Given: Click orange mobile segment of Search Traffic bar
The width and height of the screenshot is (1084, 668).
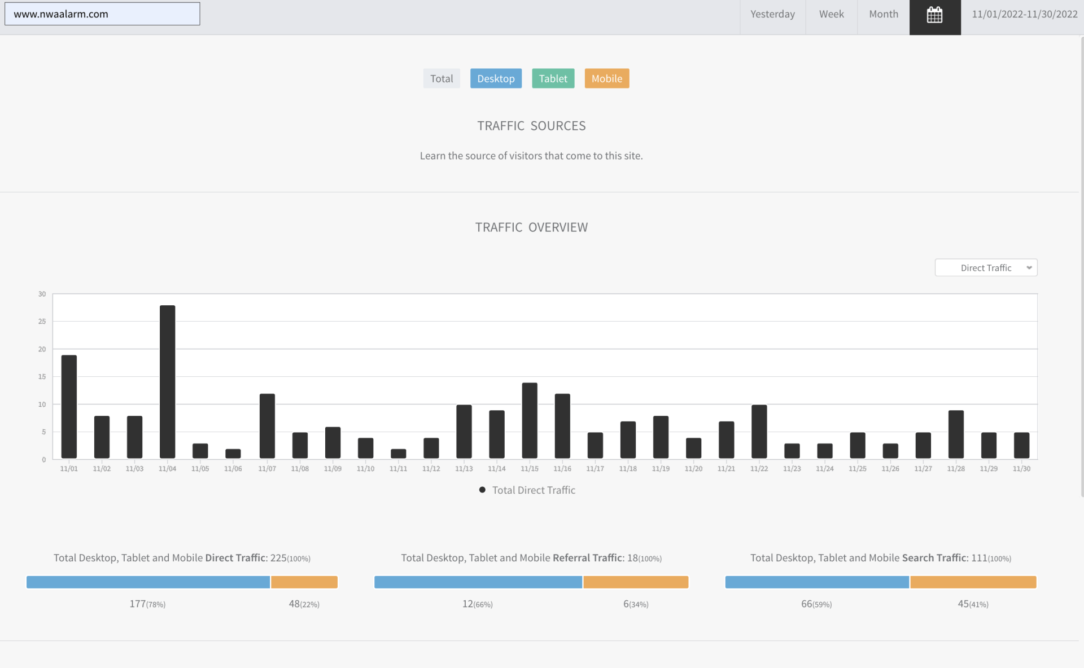Looking at the screenshot, I should click(x=973, y=582).
